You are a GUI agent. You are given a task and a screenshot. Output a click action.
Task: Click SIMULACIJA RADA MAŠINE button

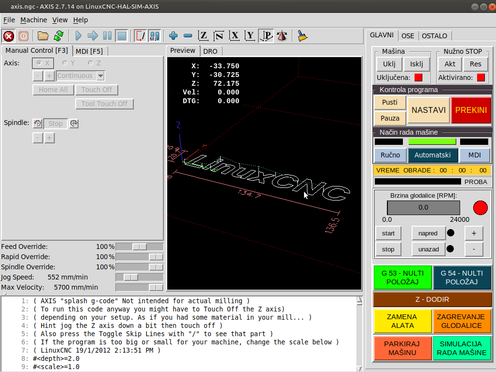[462, 348]
